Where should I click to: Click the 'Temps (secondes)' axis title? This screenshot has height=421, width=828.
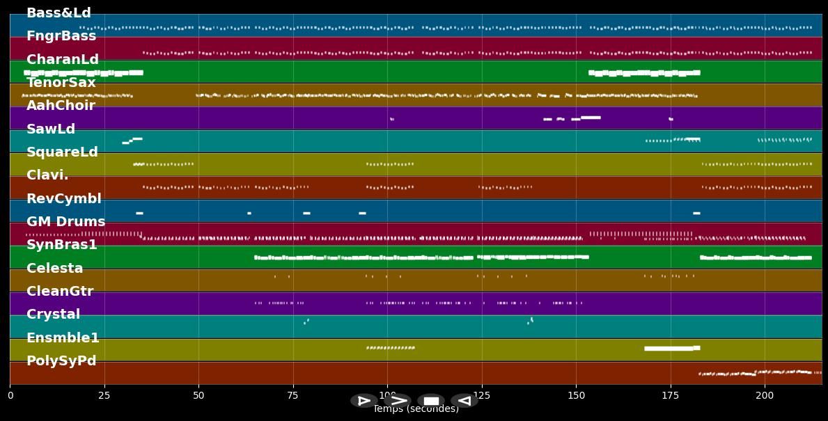coord(416,409)
